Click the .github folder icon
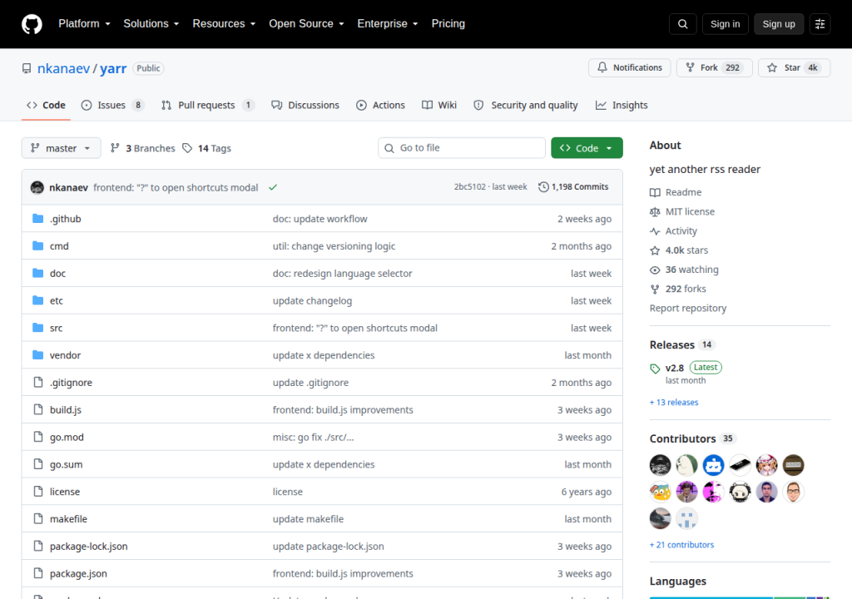The image size is (852, 599). 37,219
